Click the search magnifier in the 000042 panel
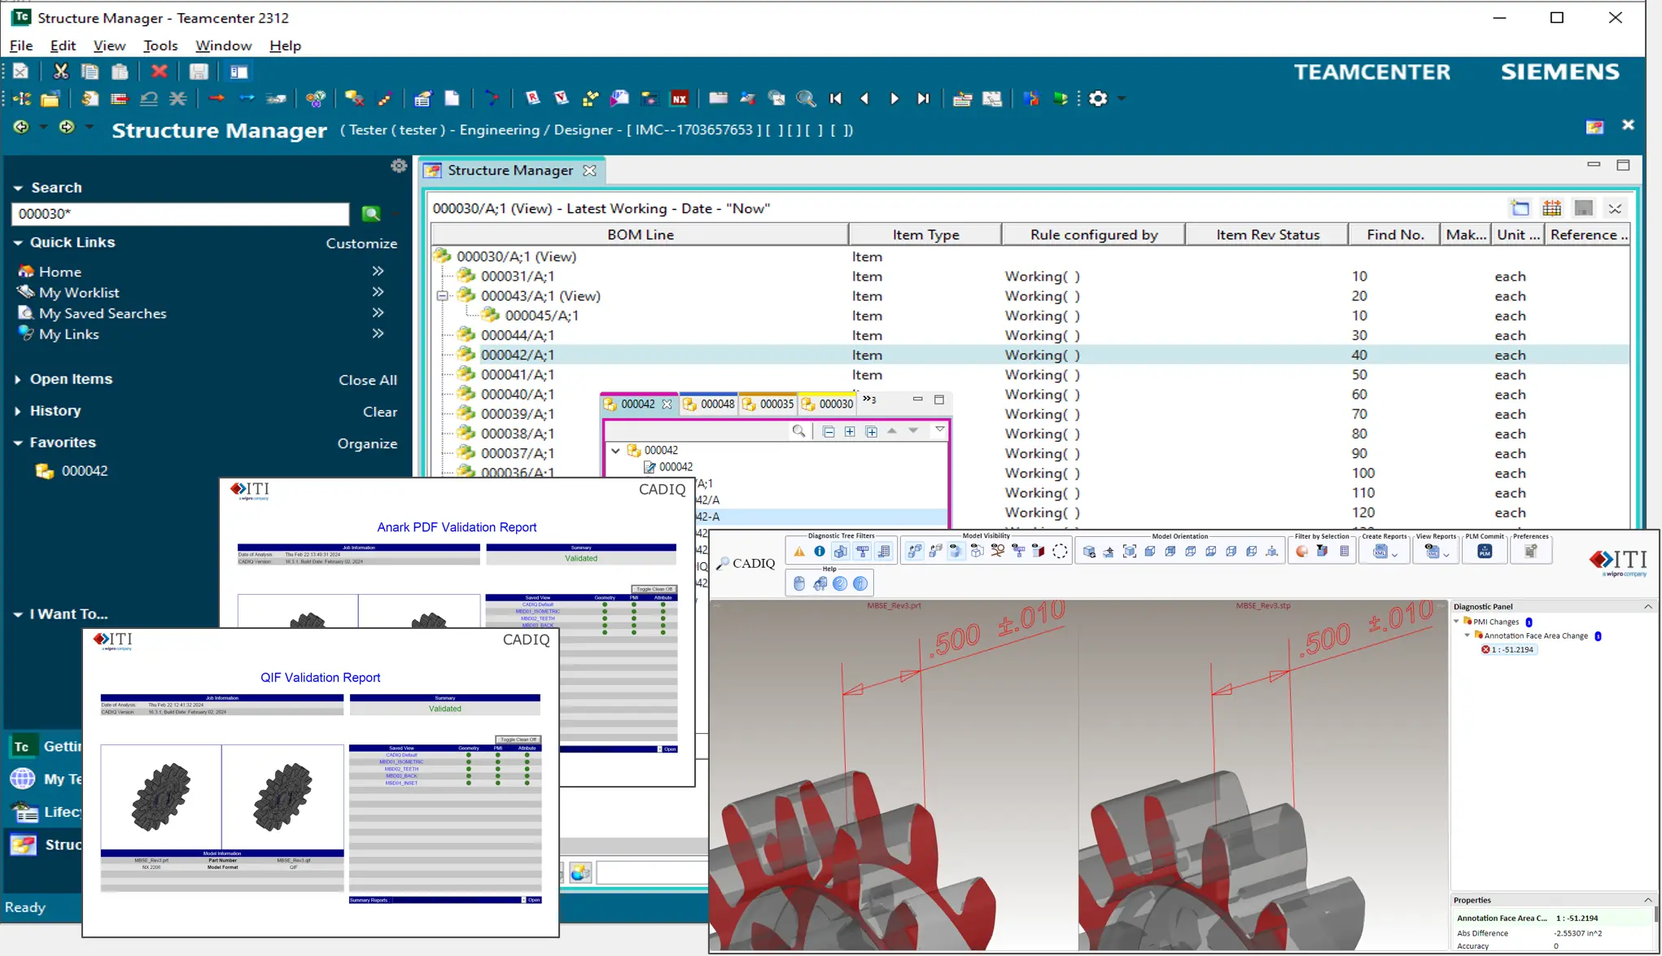This screenshot has width=1662, height=956. (x=799, y=431)
